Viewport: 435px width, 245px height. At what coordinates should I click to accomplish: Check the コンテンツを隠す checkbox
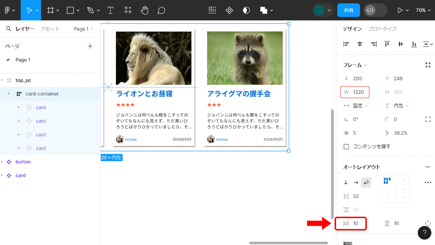click(x=346, y=147)
